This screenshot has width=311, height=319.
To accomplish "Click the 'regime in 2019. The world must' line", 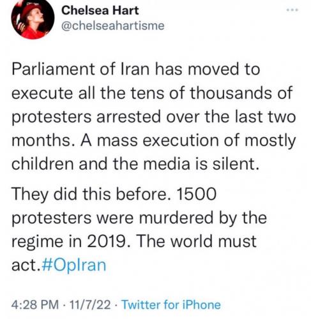I will click(x=134, y=242).
